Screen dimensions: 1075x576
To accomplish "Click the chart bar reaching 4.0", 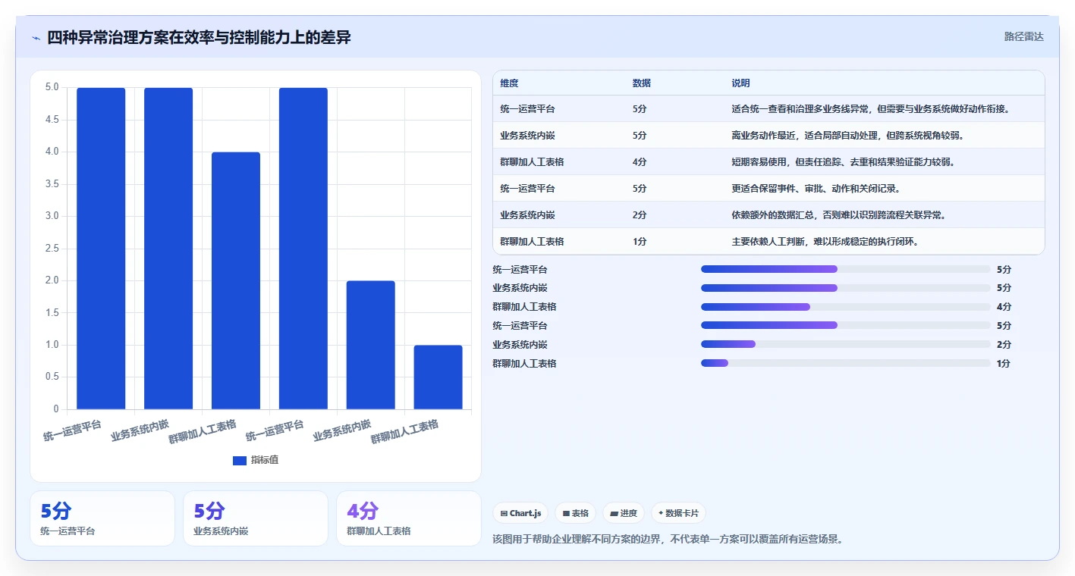I will 236,280.
